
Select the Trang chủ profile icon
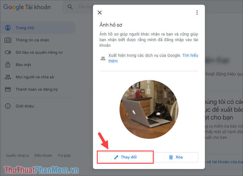pos(8,28)
